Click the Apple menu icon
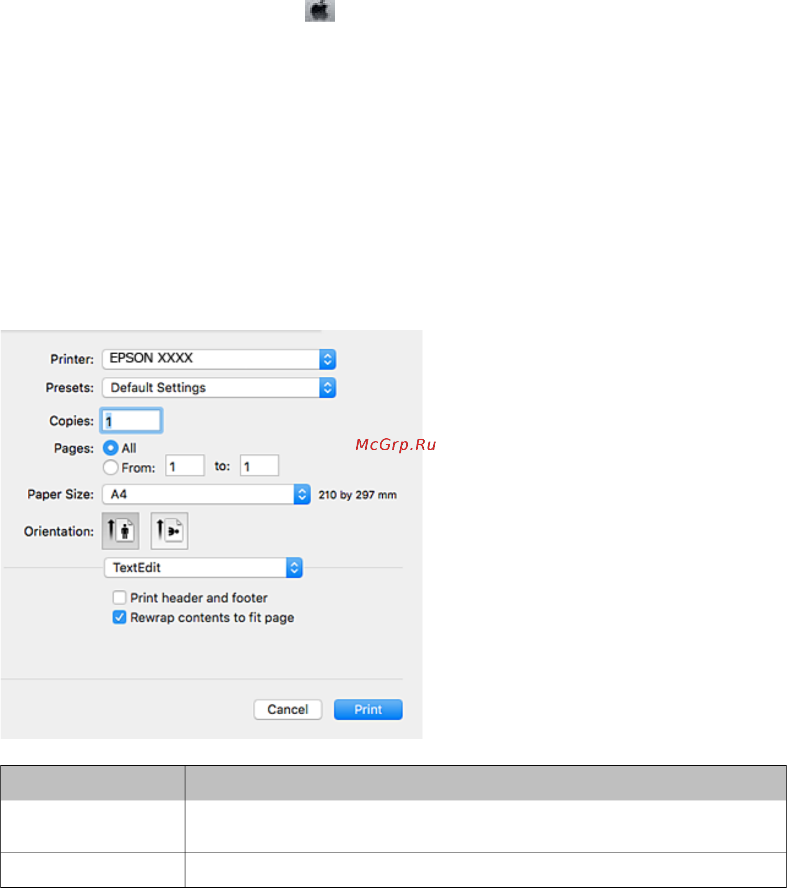Viewport: 787px width, 888px height. click(x=320, y=11)
